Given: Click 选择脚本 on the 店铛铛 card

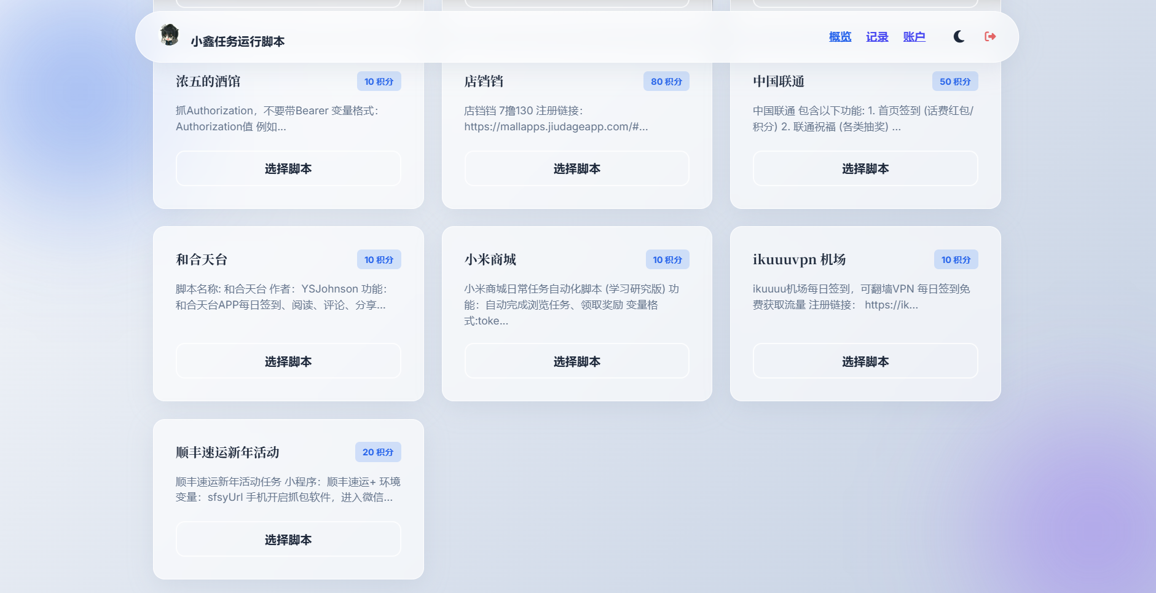Looking at the screenshot, I should [x=576, y=168].
